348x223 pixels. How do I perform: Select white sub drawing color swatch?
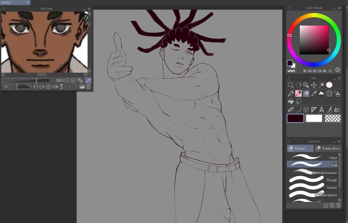pos(314,118)
